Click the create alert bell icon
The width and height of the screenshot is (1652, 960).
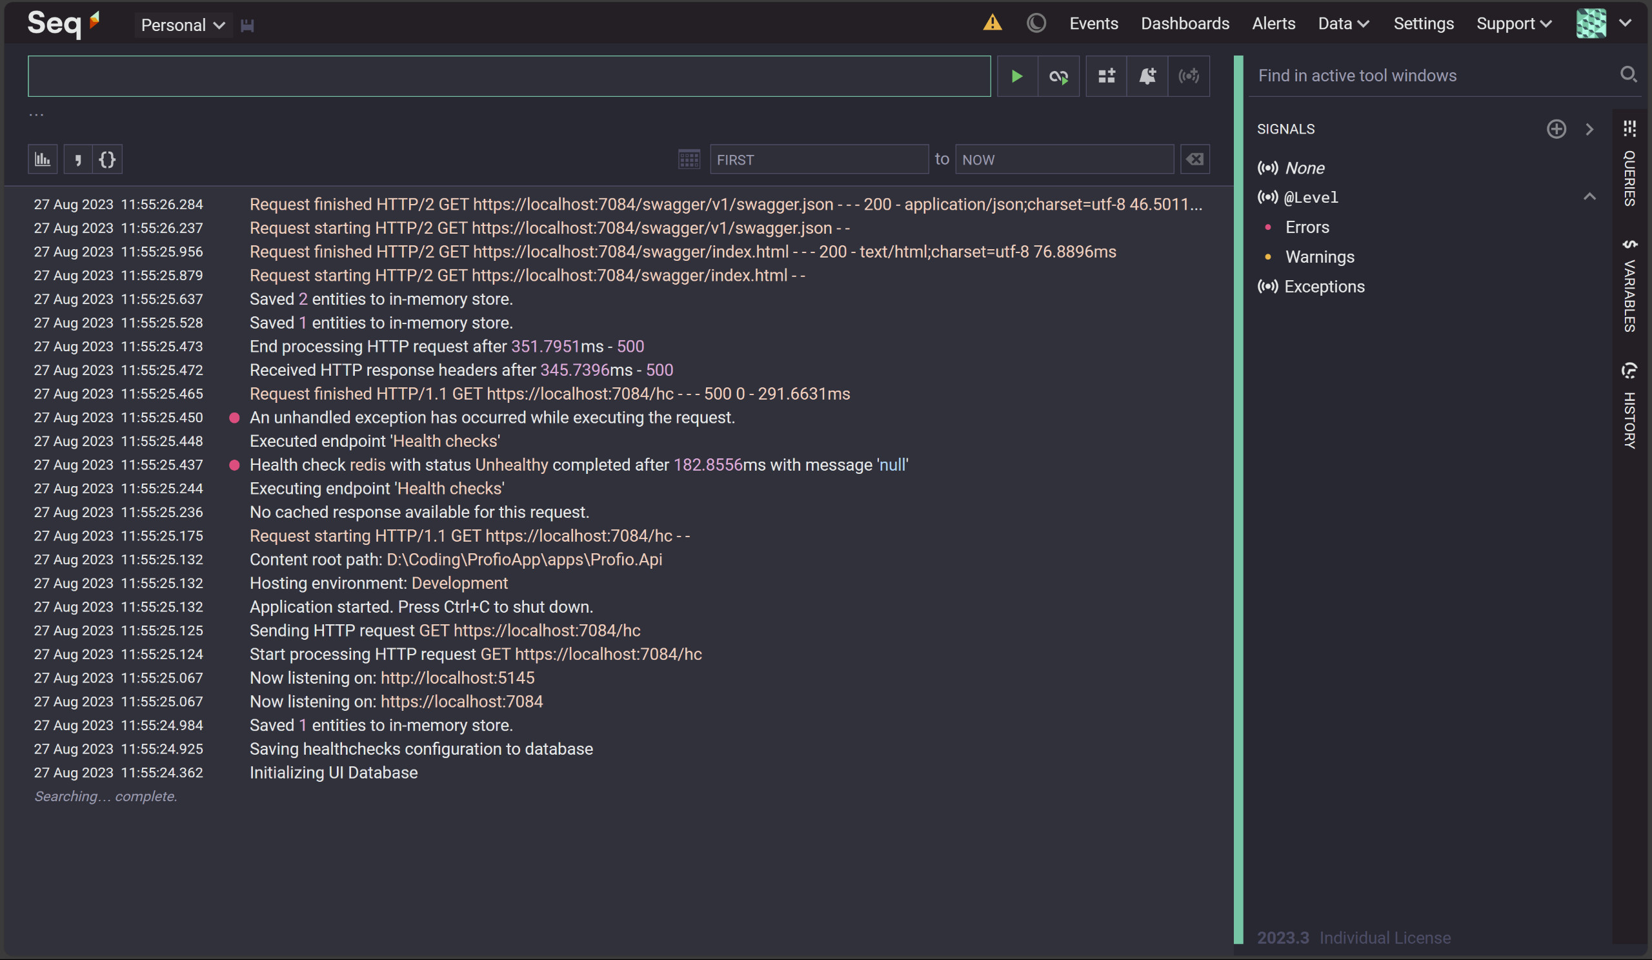pyautogui.click(x=1147, y=77)
